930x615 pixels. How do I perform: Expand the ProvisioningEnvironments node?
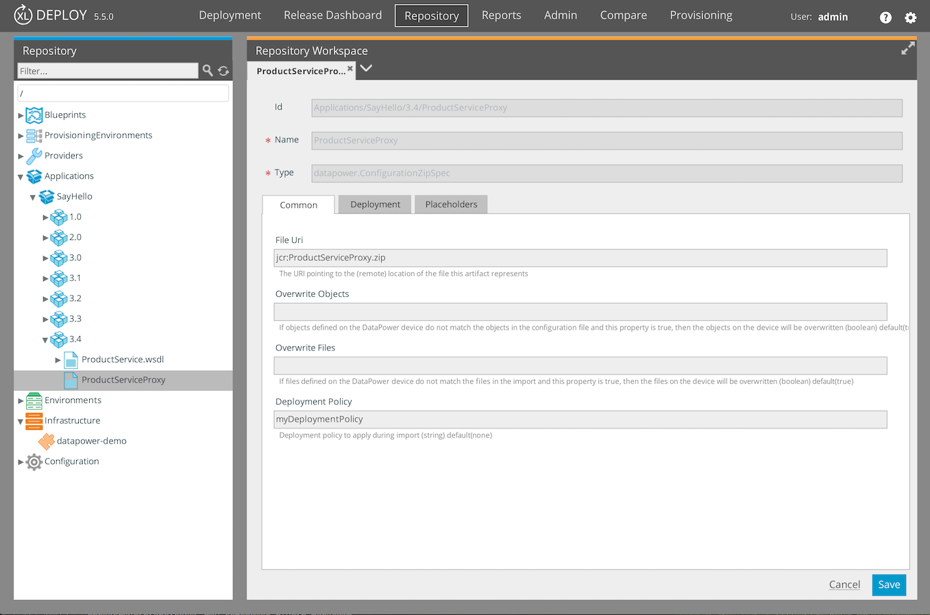21,136
